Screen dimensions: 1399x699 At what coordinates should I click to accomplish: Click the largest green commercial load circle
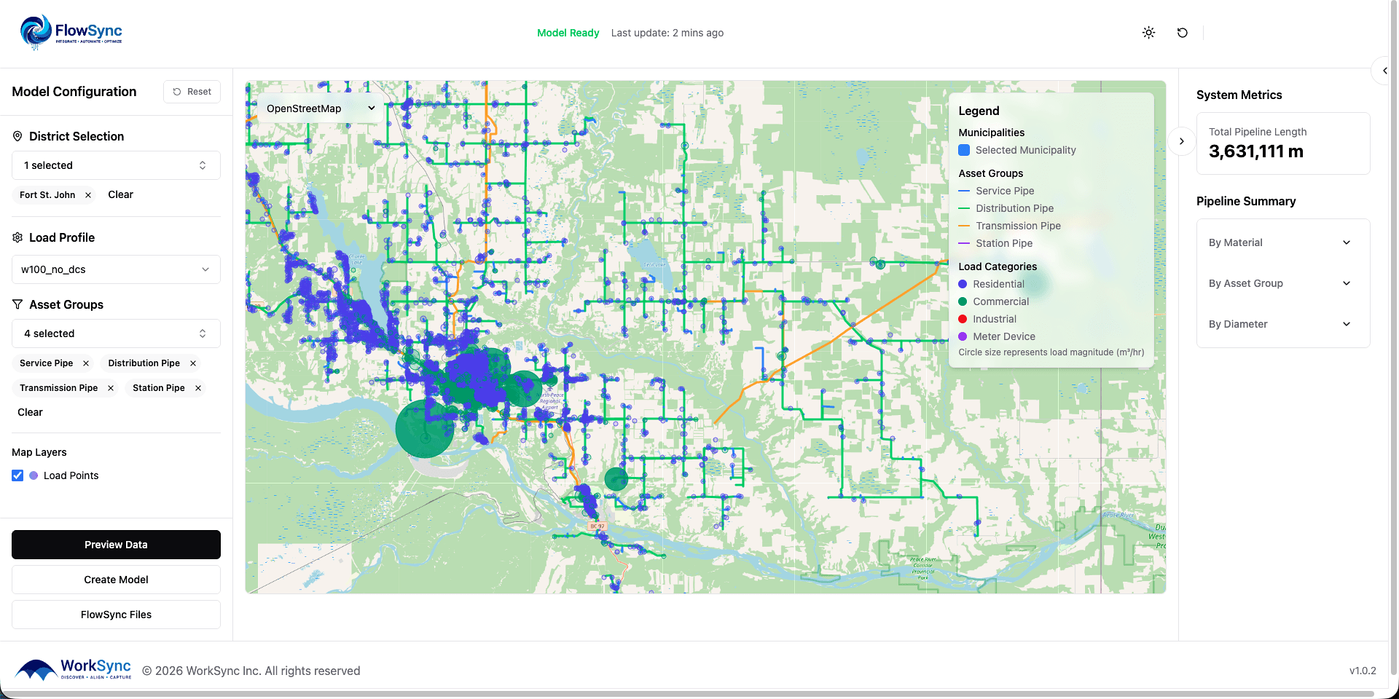(425, 429)
